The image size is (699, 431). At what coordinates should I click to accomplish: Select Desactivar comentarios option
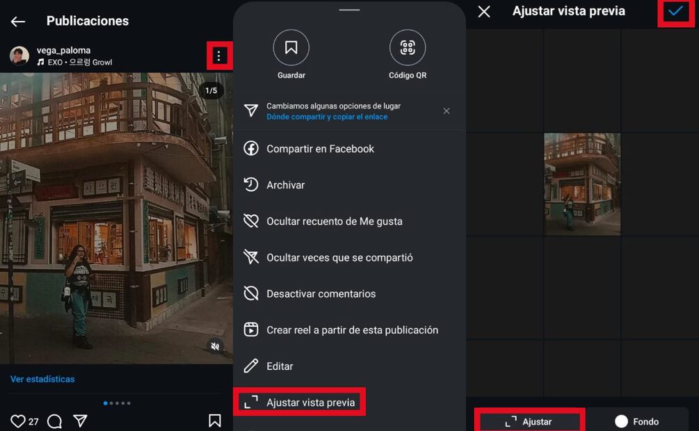(x=321, y=293)
